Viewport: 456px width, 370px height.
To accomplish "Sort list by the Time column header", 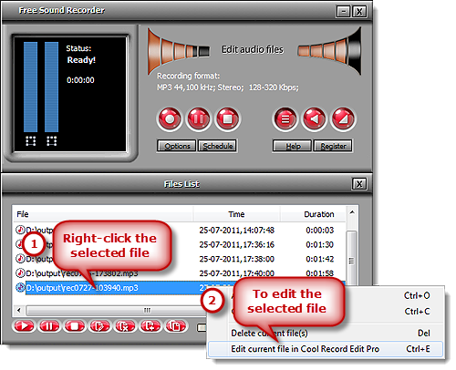I will click(x=236, y=214).
